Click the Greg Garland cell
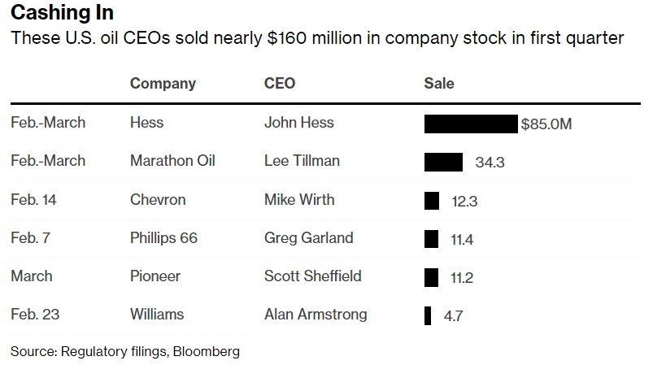This screenshot has height=378, width=666. (x=308, y=238)
